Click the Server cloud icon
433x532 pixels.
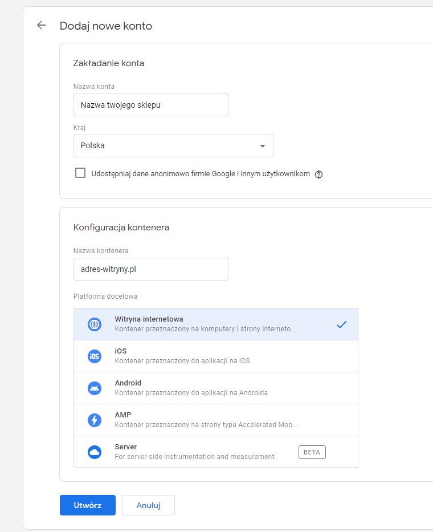94,452
